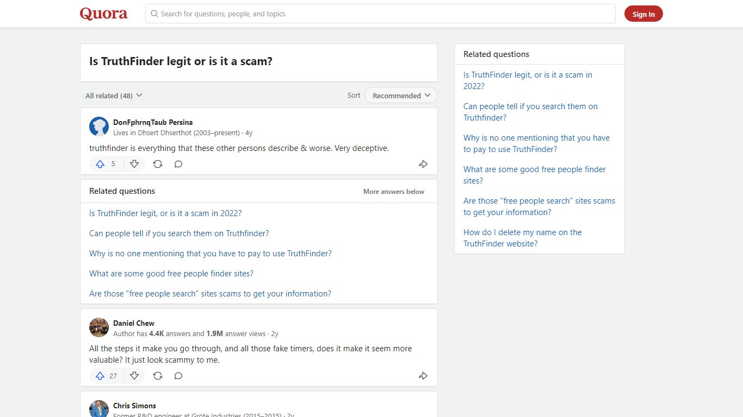Image resolution: width=743 pixels, height=417 pixels.
Task: Share DonFphrnqTaub Persina's answer via arrow
Action: point(423,164)
